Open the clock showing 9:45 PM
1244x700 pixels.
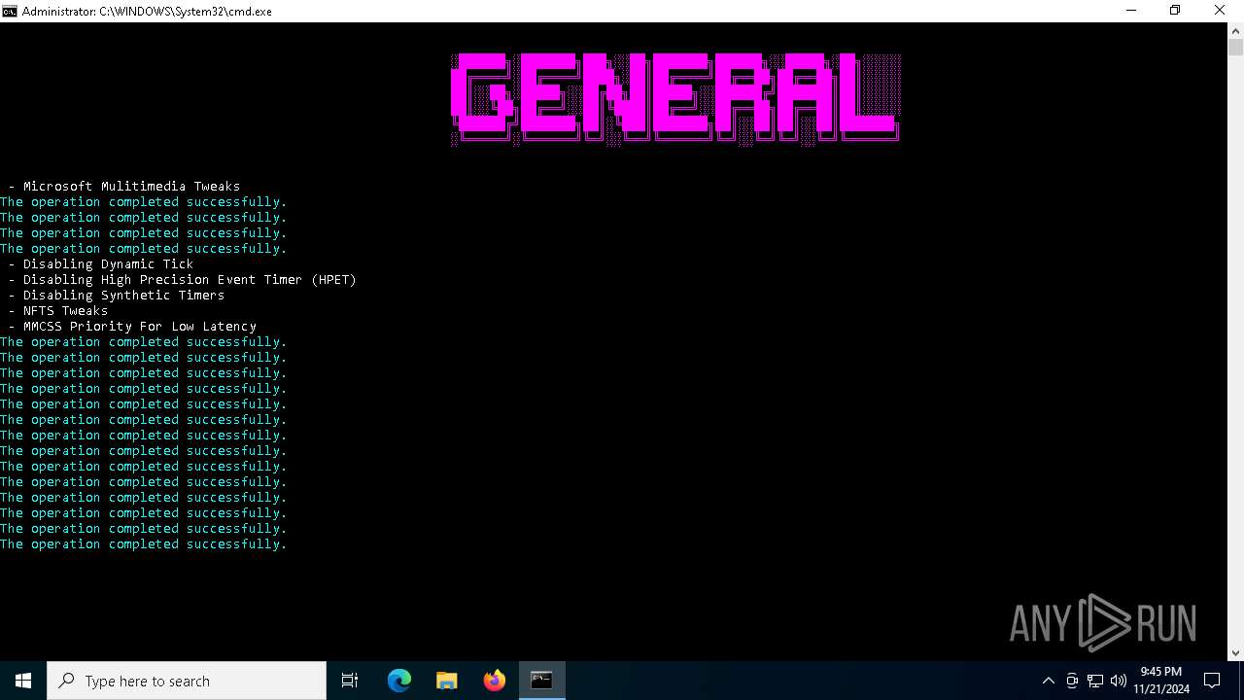point(1161,672)
